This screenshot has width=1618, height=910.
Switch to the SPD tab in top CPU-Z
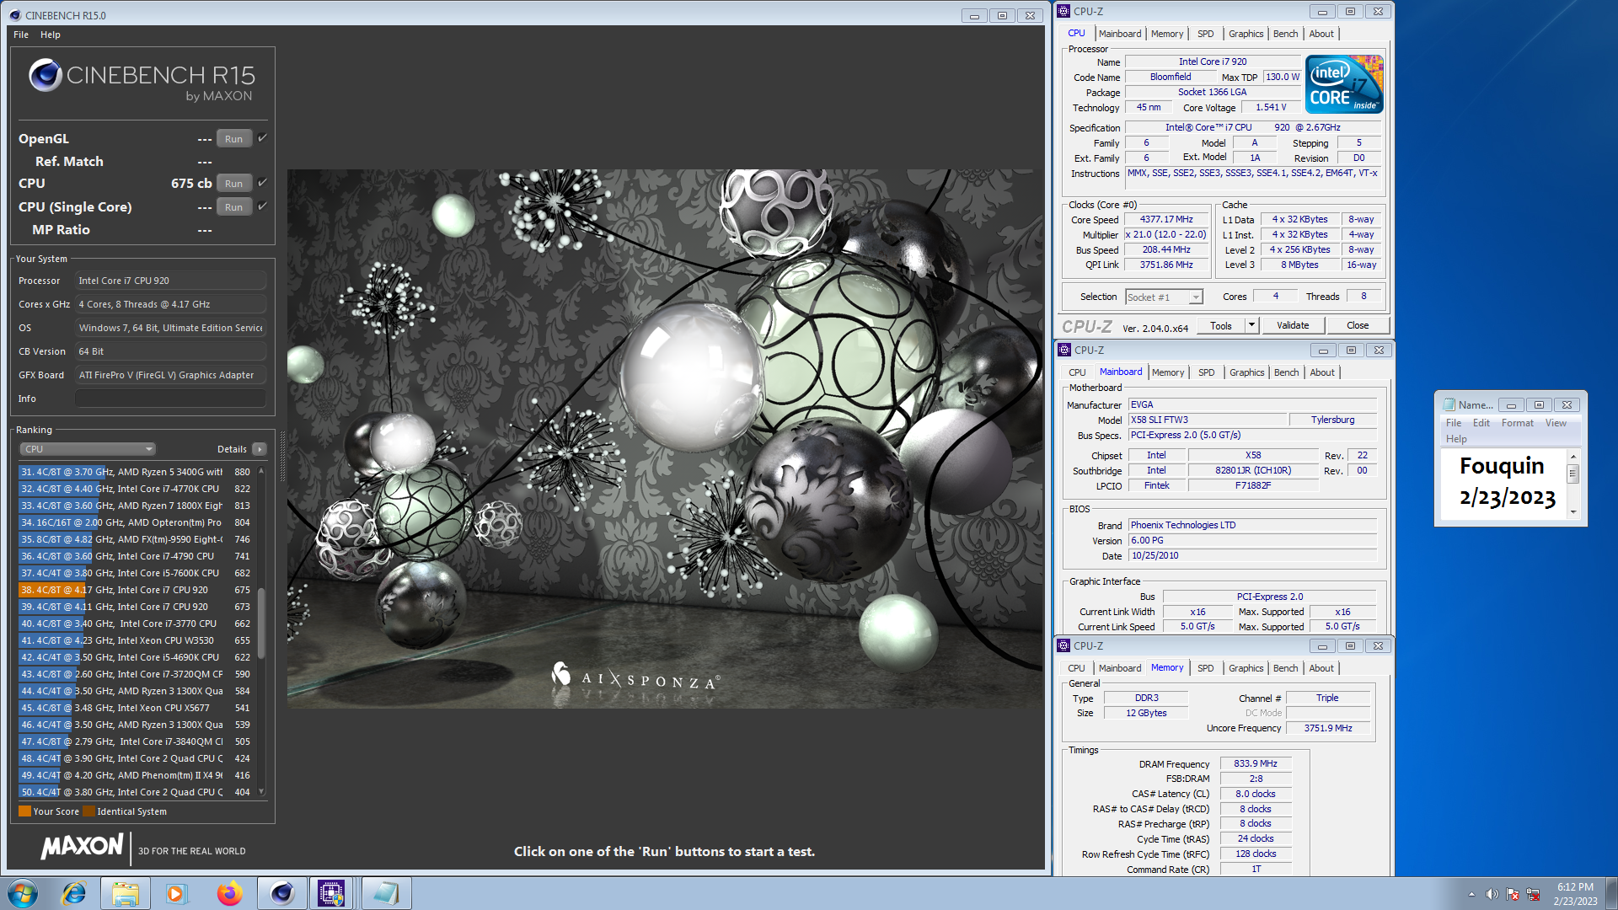pos(1206,34)
